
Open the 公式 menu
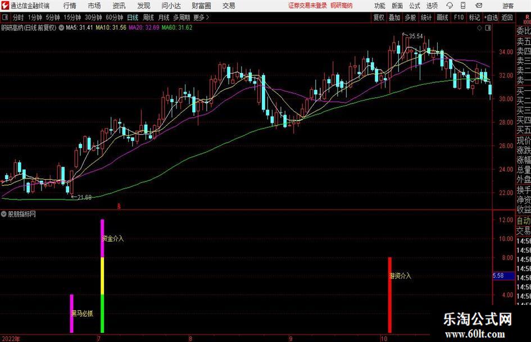click(x=414, y=6)
